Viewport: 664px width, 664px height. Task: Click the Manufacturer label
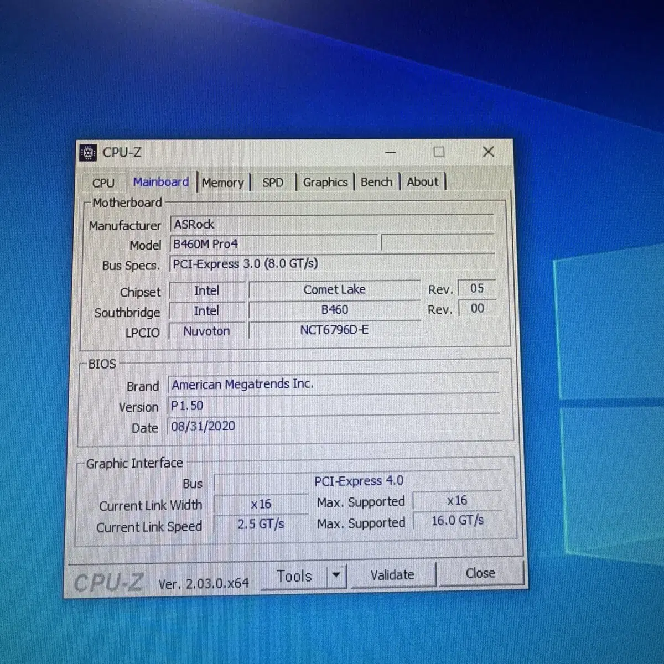(x=124, y=226)
